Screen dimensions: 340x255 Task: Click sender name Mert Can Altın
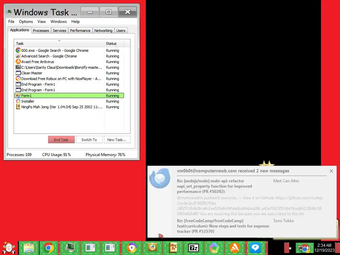tap(286, 181)
